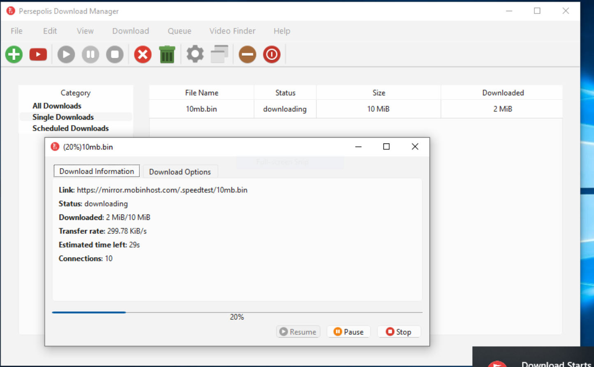
Task: Click the stacked windows toolbar icon
Action: pyautogui.click(x=220, y=54)
